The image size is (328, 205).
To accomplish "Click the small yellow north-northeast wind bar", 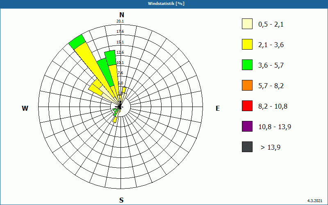I will [124, 90].
